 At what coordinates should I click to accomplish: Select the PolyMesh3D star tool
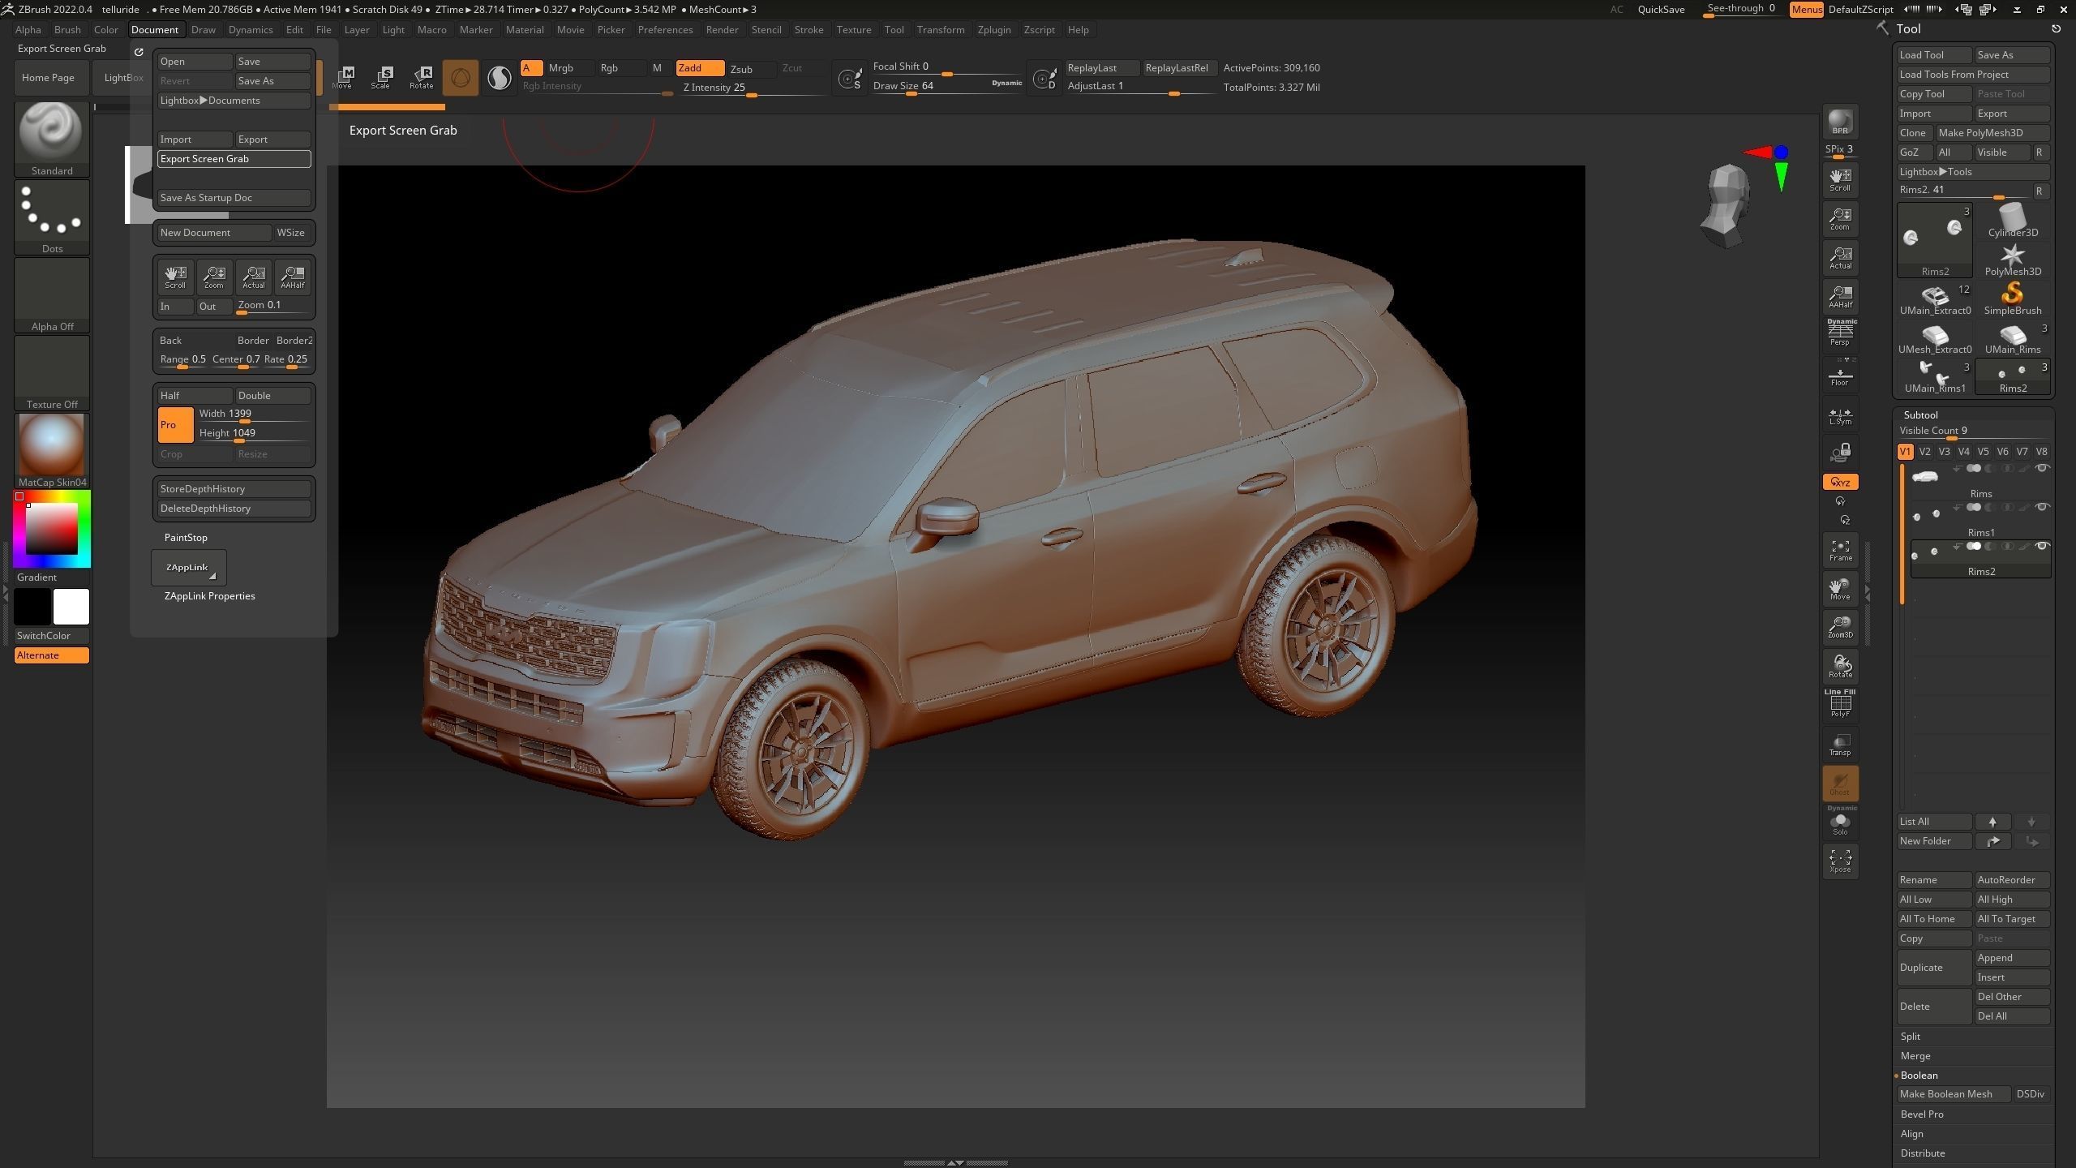(2013, 260)
